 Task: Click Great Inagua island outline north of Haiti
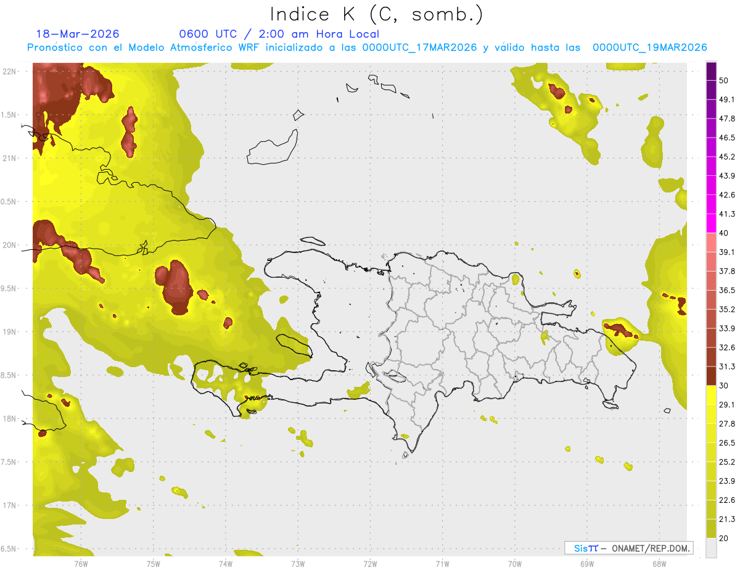(x=271, y=148)
